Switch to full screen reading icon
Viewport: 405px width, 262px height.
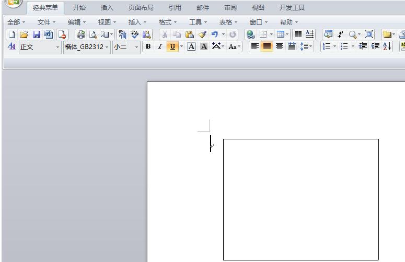pyautogui.click(x=369, y=34)
